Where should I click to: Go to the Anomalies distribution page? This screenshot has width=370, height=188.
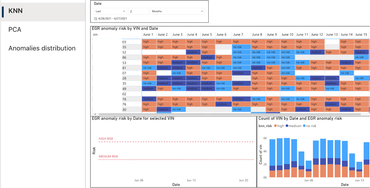(42, 48)
